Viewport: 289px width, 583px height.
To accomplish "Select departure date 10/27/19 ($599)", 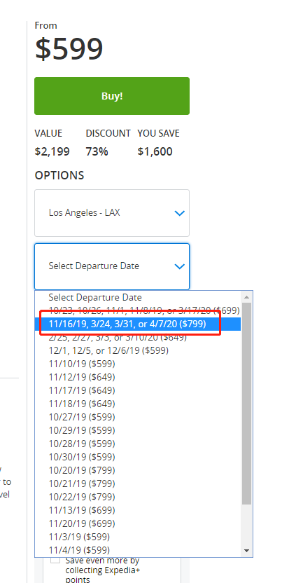I will (138, 417).
